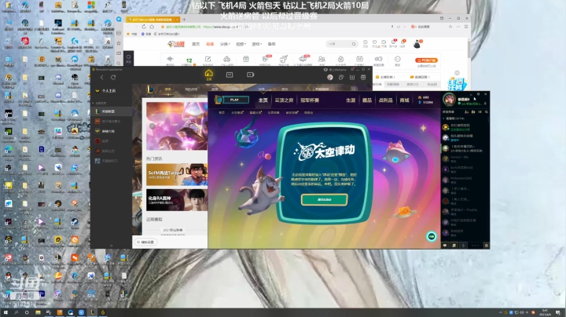Click the summoner profile avatar in League client
Screen dimensions: 566x317
tap(450, 99)
